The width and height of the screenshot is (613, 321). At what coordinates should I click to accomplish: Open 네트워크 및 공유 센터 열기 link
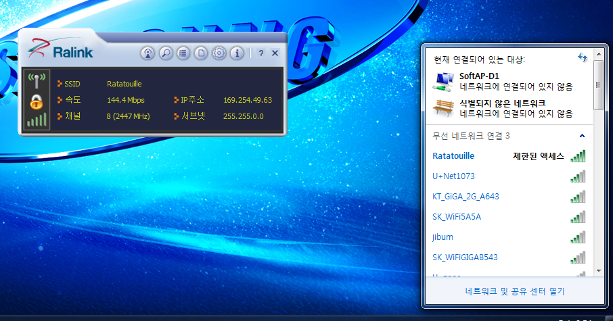pyautogui.click(x=514, y=291)
